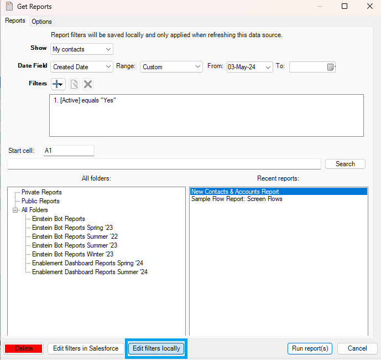Click the Start cell input field

[x=68, y=151]
